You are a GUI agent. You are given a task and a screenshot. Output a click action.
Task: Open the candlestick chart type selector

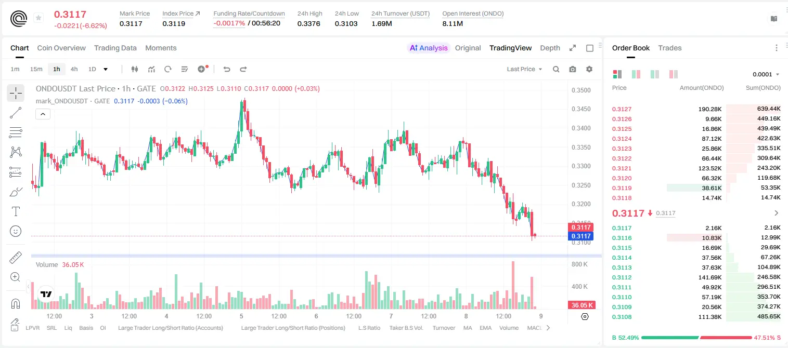(135, 69)
